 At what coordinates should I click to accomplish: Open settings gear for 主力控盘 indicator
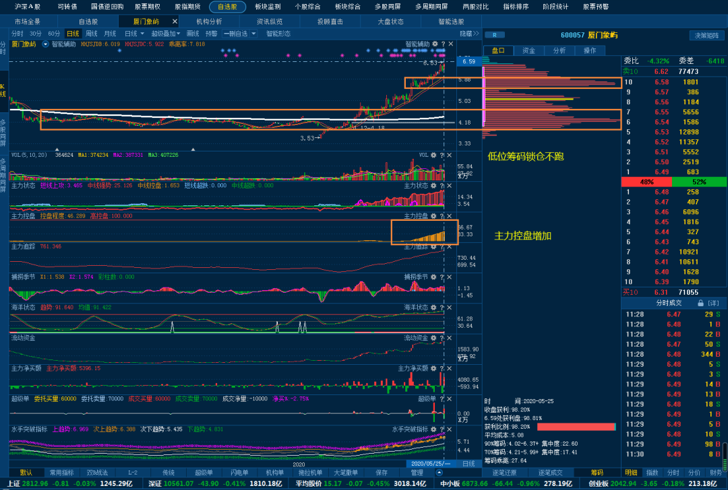433,216
